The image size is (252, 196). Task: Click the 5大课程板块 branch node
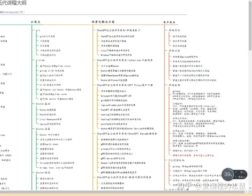[x=176, y=160]
